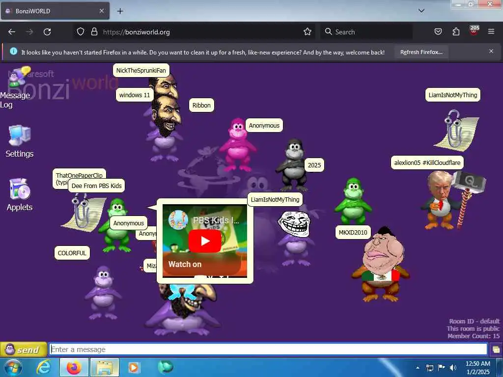View site security padlock info
The width and height of the screenshot is (503, 377).
pyautogui.click(x=94, y=32)
